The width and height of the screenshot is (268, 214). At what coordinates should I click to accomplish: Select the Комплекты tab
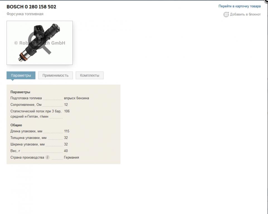[89, 76]
